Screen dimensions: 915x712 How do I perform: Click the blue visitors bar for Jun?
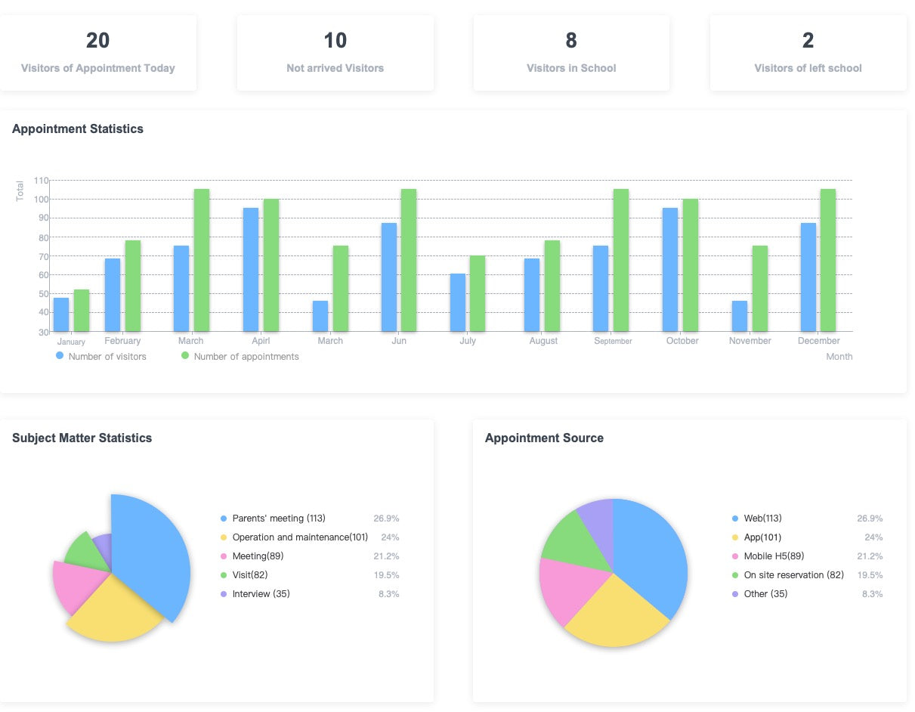click(389, 277)
